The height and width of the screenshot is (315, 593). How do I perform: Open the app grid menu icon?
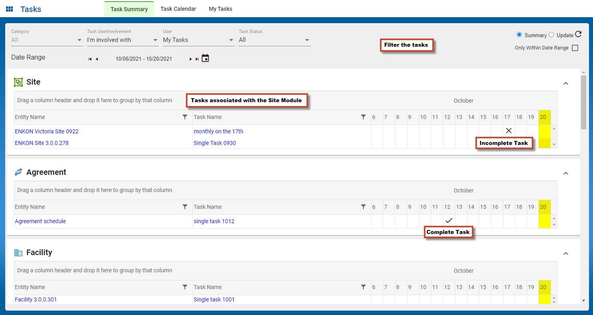(10, 9)
